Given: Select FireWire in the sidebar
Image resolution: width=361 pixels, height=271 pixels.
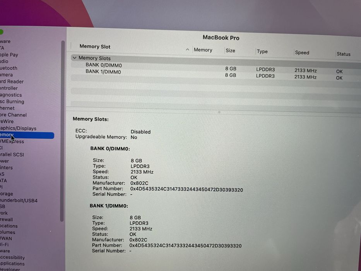Looking at the screenshot, I should [x=7, y=122].
